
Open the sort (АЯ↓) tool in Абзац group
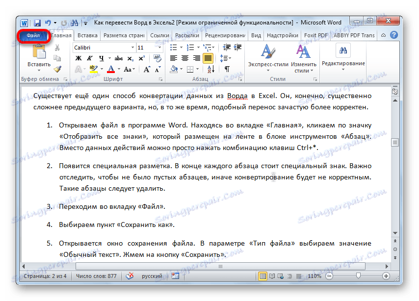click(x=209, y=68)
